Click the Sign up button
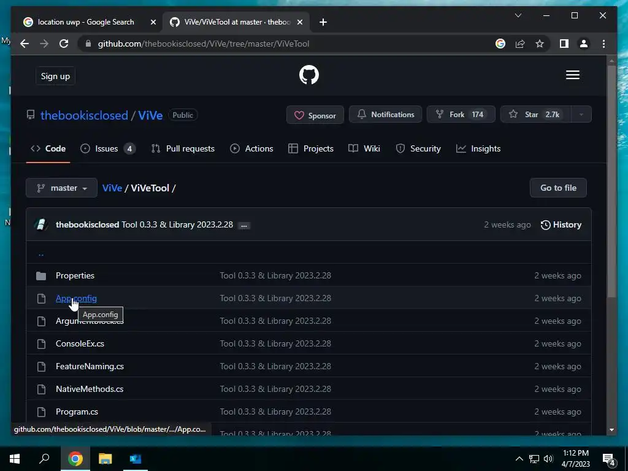Viewport: 628px width, 471px height. pos(55,76)
